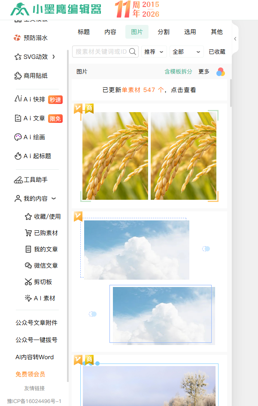Screen dimensions: 258x406
Task: Collapse the material panel with arrow
Action: tap(235, 39)
